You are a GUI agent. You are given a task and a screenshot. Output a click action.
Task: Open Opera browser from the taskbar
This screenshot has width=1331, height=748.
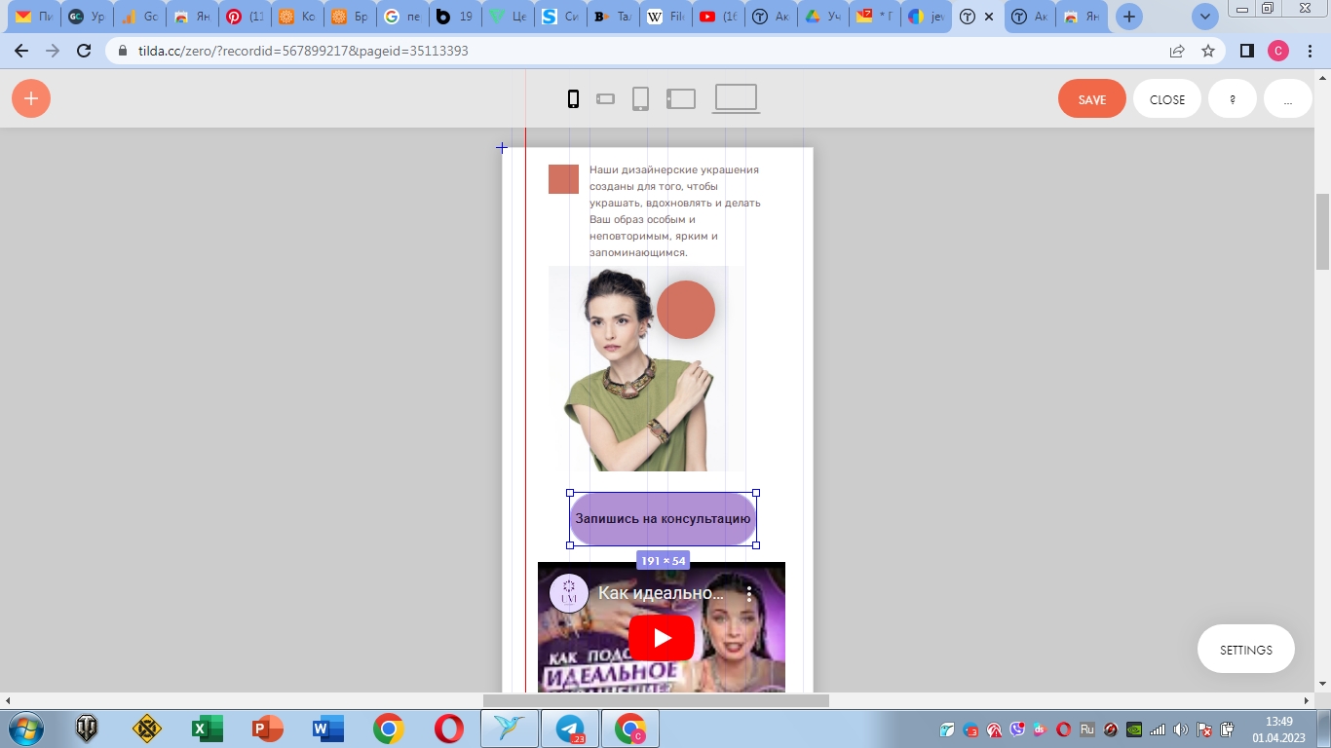click(449, 729)
